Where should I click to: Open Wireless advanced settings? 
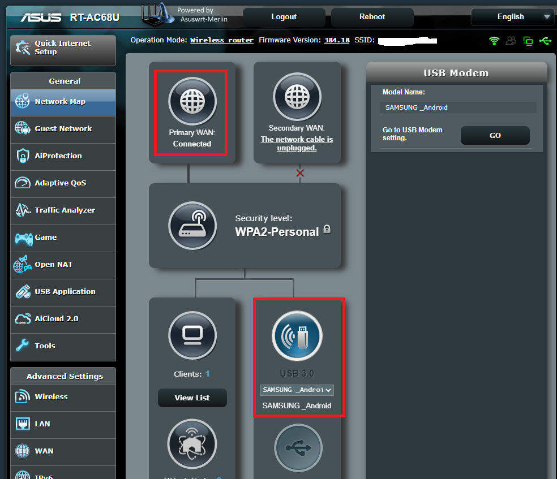pyautogui.click(x=63, y=398)
